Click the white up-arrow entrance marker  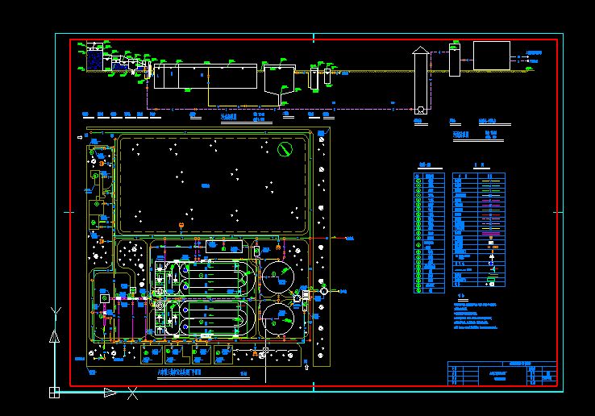pyautogui.click(x=306, y=367)
